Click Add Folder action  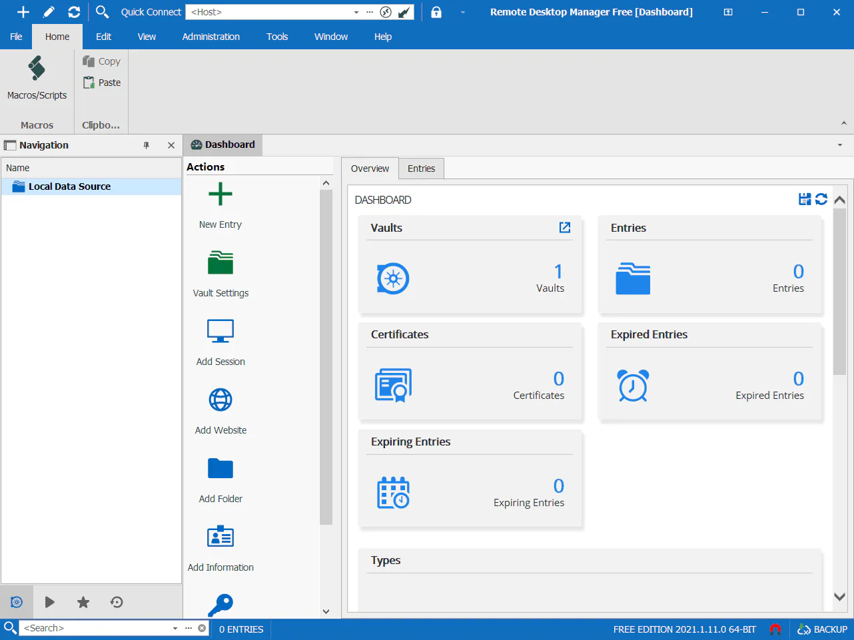pyautogui.click(x=220, y=480)
